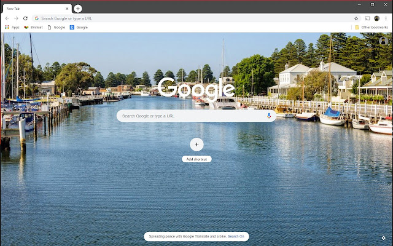Image resolution: width=393 pixels, height=246 pixels.
Task: Open a new tab with the plus button
Action: 78,9
